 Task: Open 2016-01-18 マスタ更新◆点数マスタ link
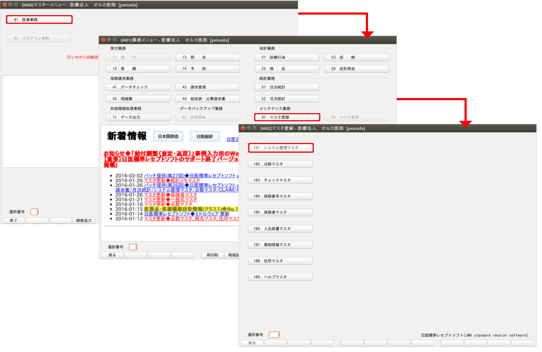click(x=168, y=205)
